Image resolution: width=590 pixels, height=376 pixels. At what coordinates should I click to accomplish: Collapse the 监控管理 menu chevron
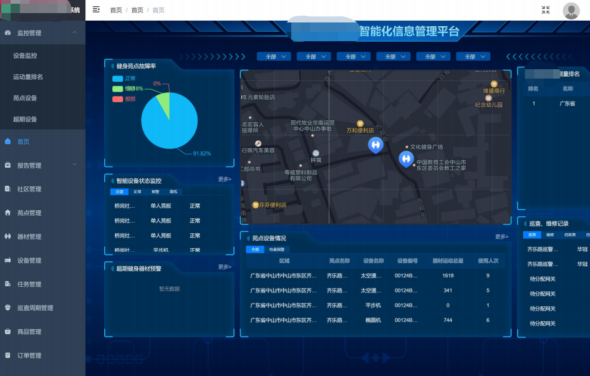tap(74, 32)
